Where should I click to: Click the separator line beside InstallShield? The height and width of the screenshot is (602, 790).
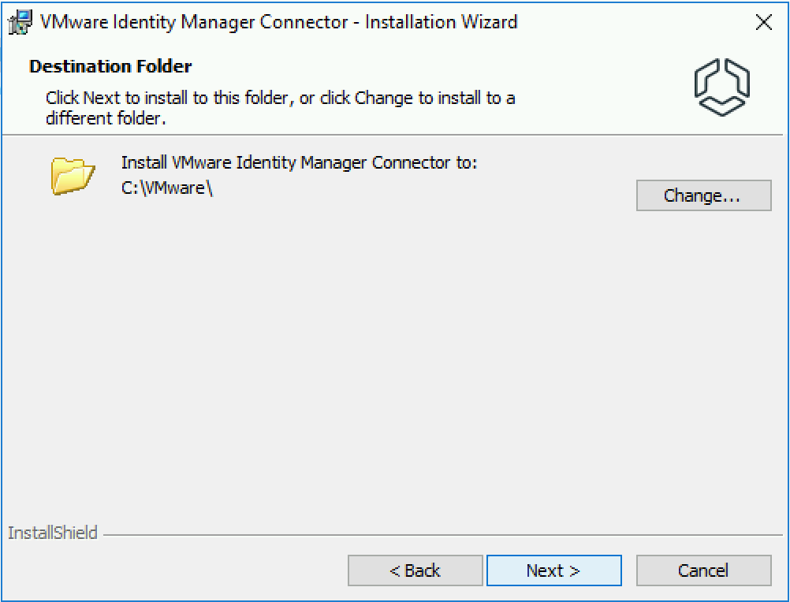pyautogui.click(x=442, y=535)
